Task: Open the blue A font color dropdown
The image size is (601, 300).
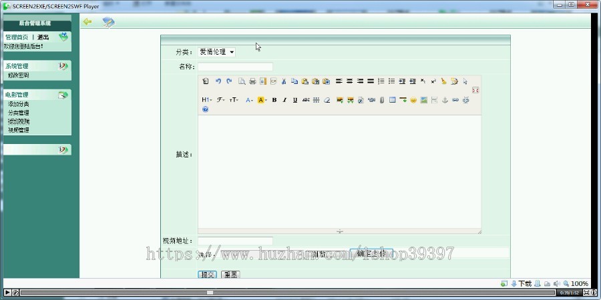Action: [x=249, y=100]
